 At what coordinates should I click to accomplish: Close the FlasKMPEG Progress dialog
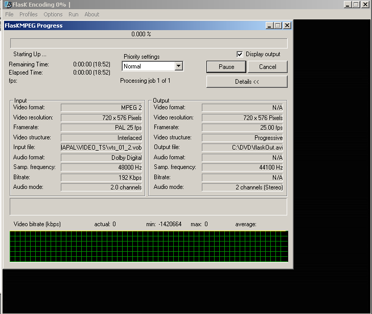coord(287,26)
